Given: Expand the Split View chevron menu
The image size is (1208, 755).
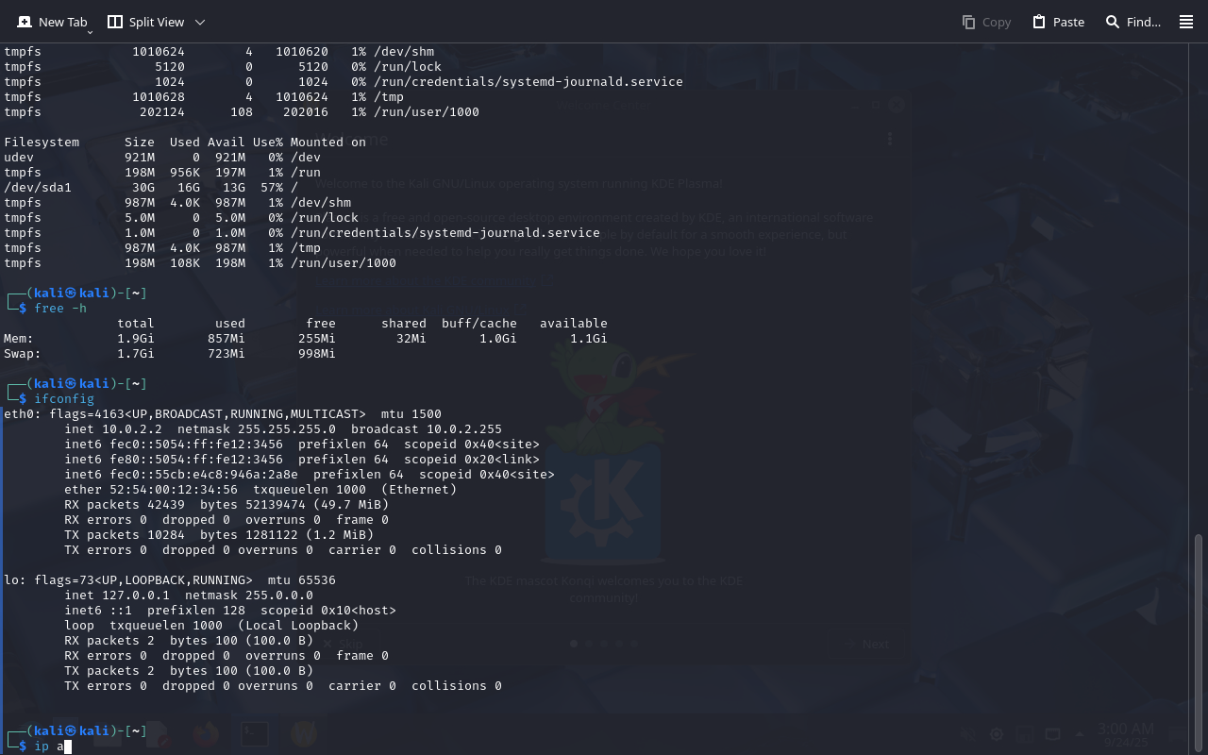Looking at the screenshot, I should (x=200, y=22).
